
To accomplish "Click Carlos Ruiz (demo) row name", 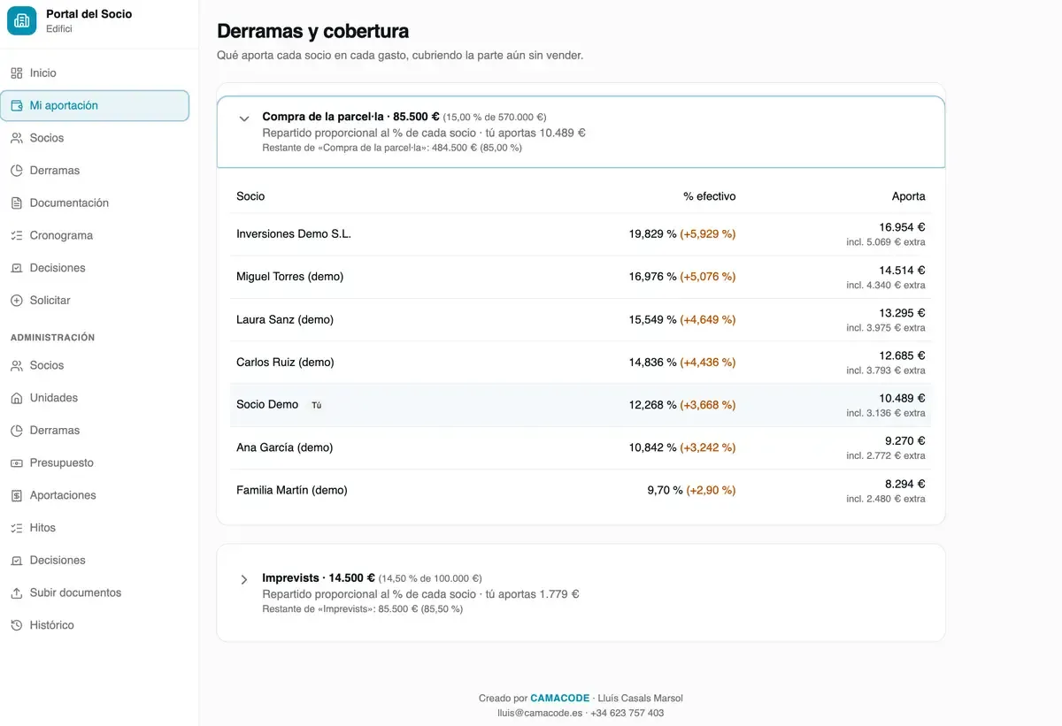I will tap(286, 363).
